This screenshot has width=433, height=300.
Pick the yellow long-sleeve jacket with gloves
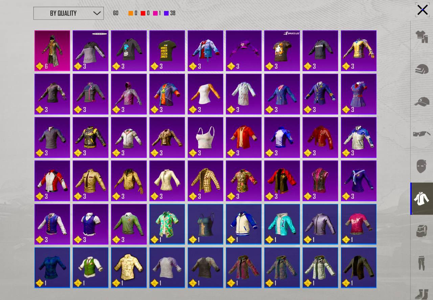pos(359,51)
